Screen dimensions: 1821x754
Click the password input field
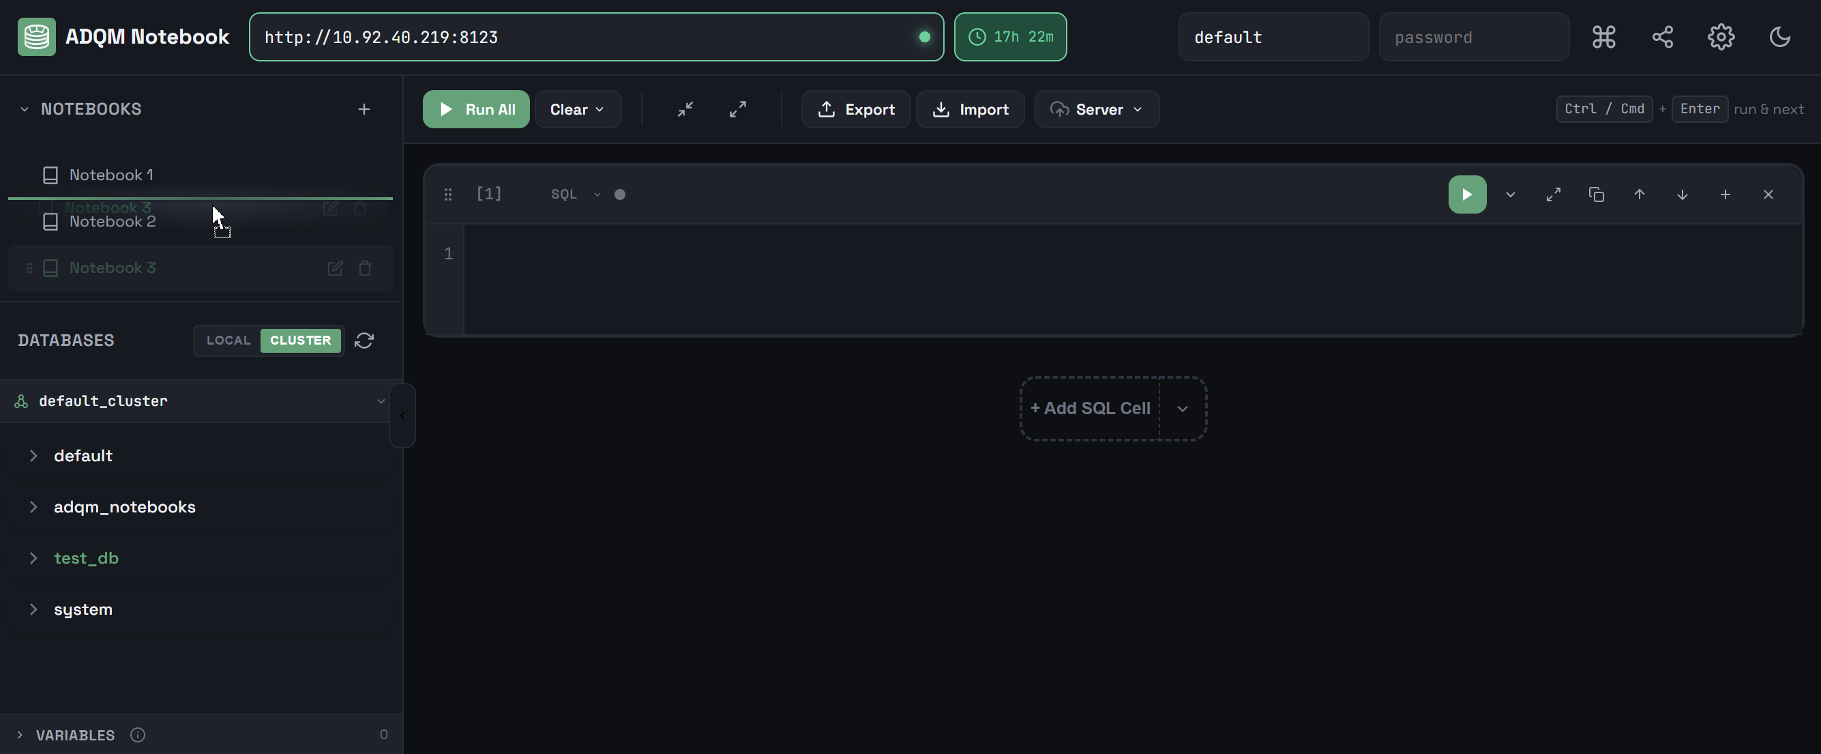point(1474,37)
